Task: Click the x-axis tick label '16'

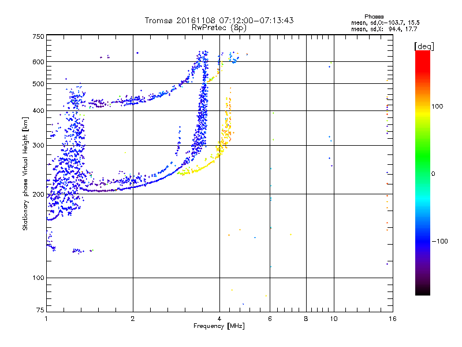Action: [393, 319]
